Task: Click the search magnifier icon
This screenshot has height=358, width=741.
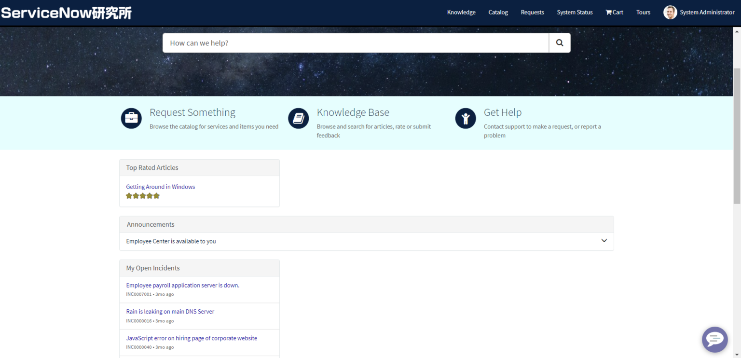Action: tap(559, 42)
